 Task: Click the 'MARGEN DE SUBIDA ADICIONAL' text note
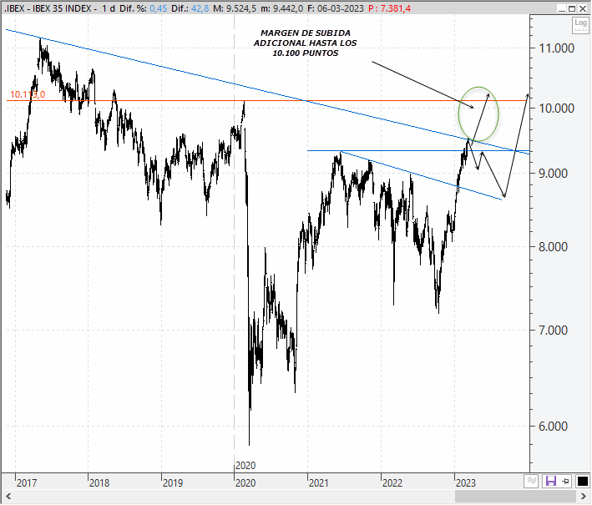305,43
